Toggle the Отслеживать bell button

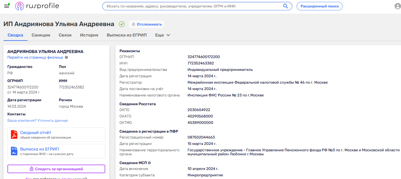pyautogui.click(x=147, y=24)
